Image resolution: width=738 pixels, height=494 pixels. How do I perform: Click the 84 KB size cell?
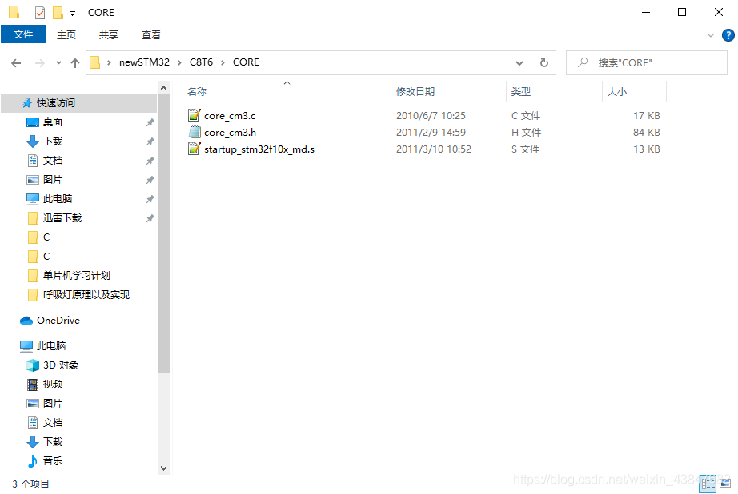[x=646, y=133]
